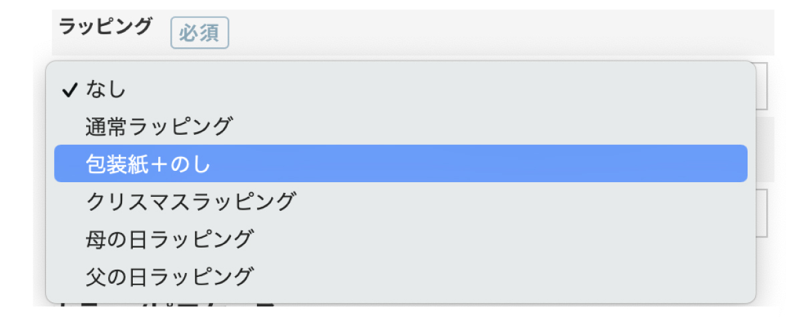Click the partially hidden heading below the list
Screen dimensions: 801x317
tap(167, 307)
